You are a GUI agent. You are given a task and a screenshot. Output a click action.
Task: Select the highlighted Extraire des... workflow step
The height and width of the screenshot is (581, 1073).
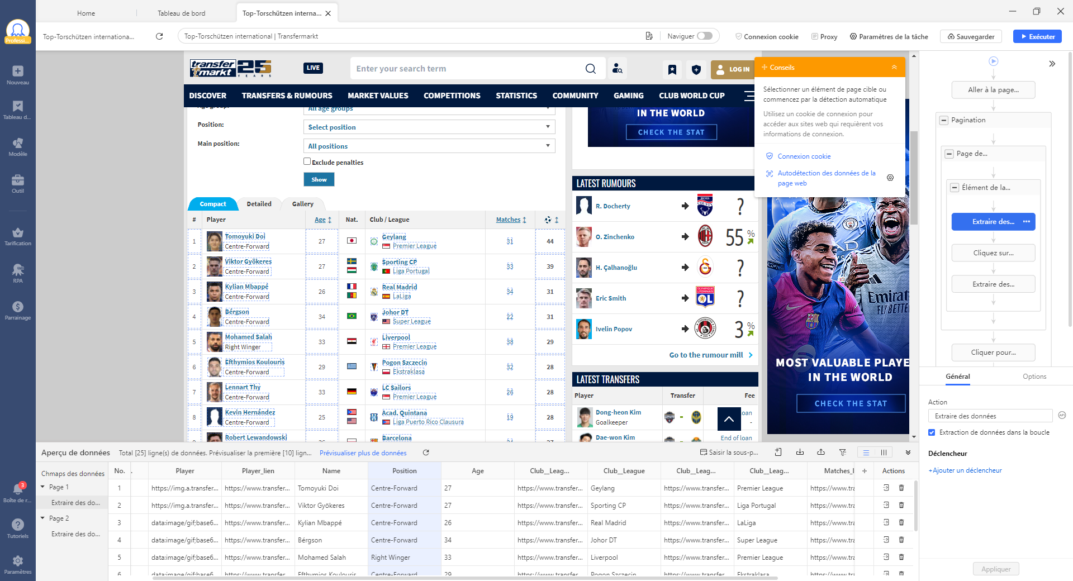(993, 222)
